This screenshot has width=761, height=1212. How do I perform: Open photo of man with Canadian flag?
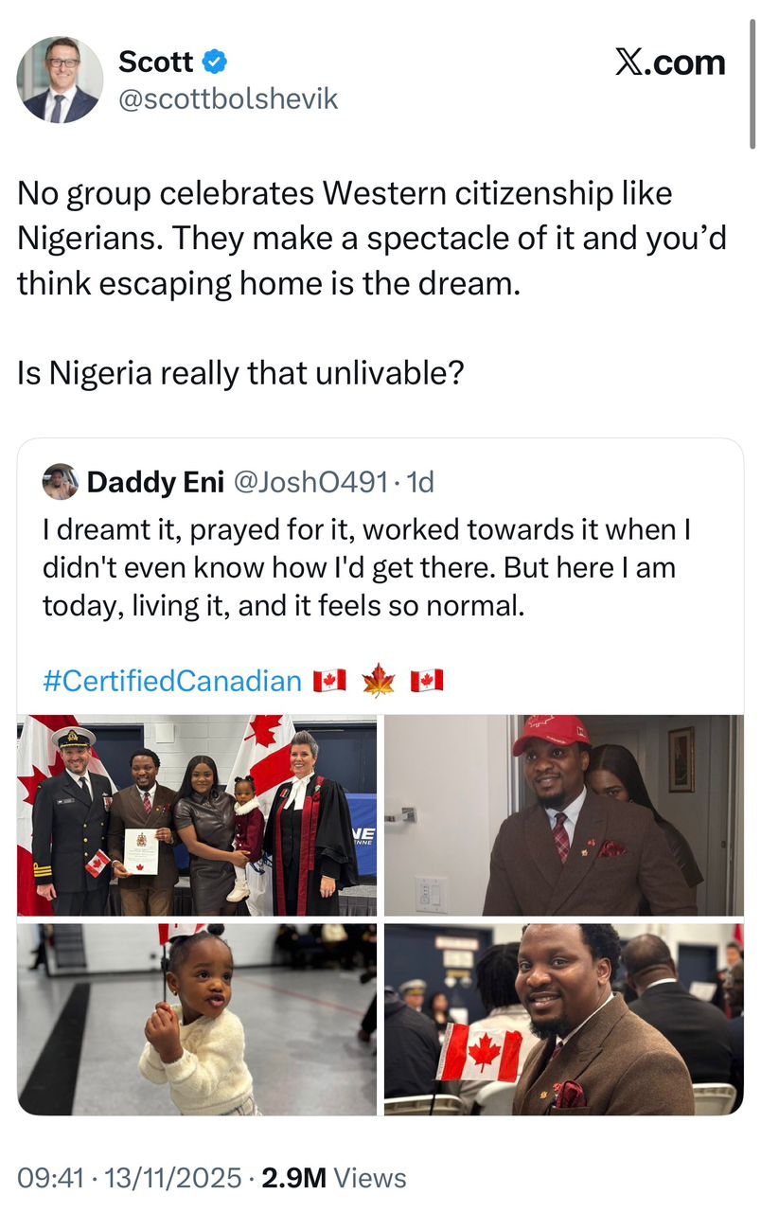563,1019
